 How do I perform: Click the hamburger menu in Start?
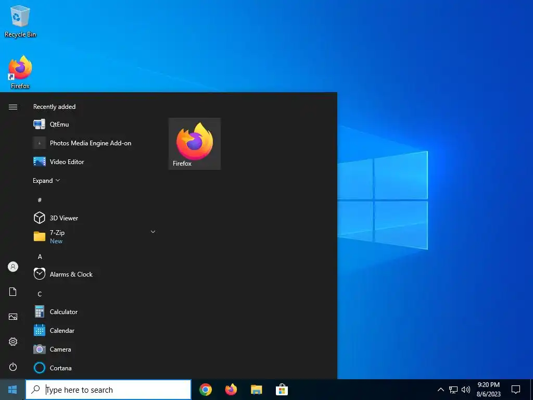(13, 107)
